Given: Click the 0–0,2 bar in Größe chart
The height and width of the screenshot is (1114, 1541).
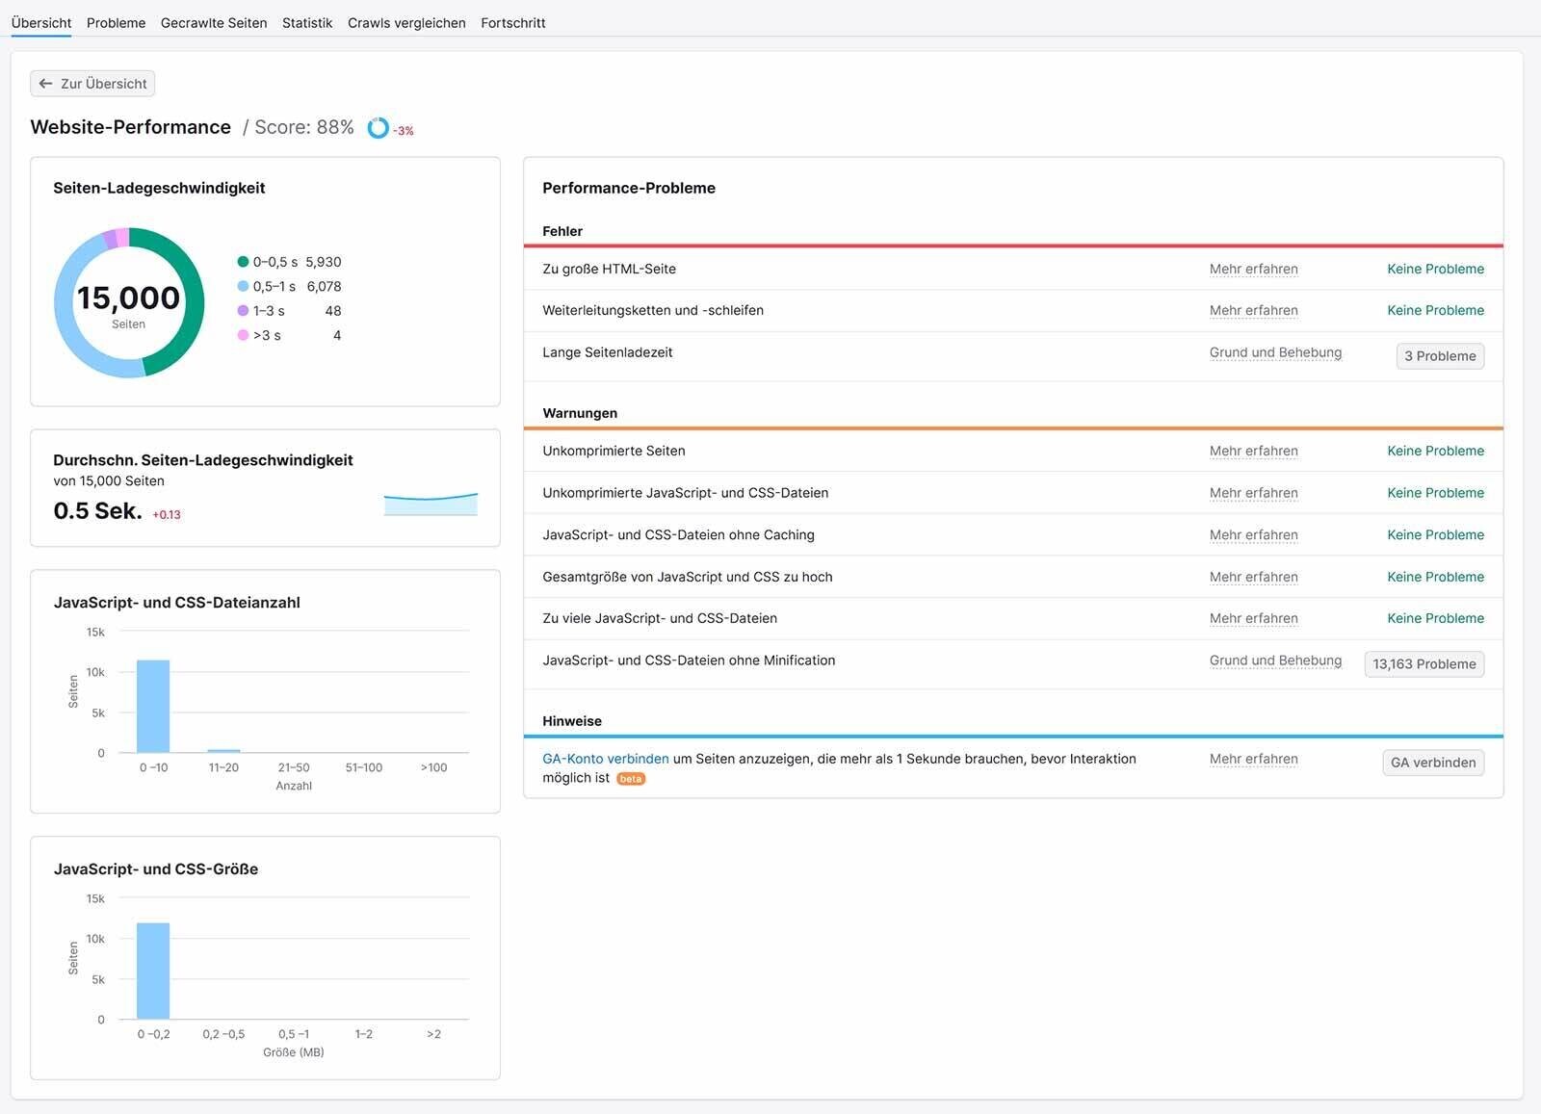Looking at the screenshot, I should (x=153, y=971).
